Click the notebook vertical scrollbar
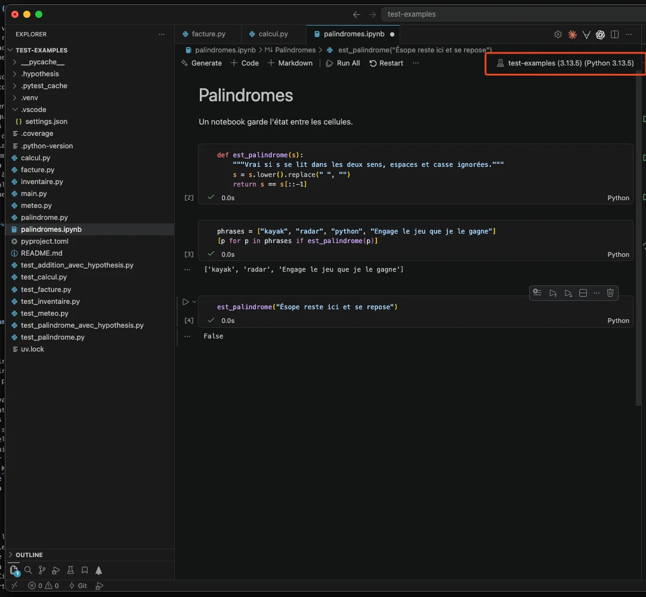This screenshot has height=597, width=646. 639,239
